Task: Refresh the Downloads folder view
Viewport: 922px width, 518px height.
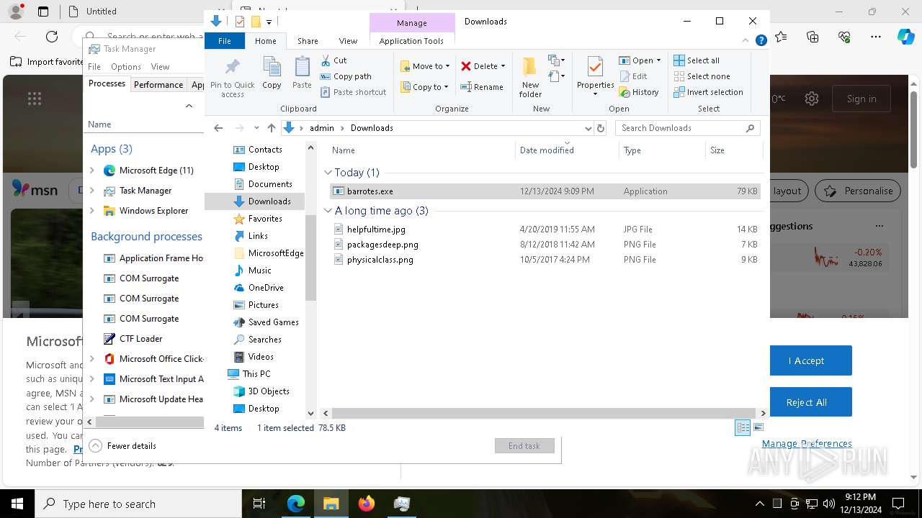Action: [601, 128]
